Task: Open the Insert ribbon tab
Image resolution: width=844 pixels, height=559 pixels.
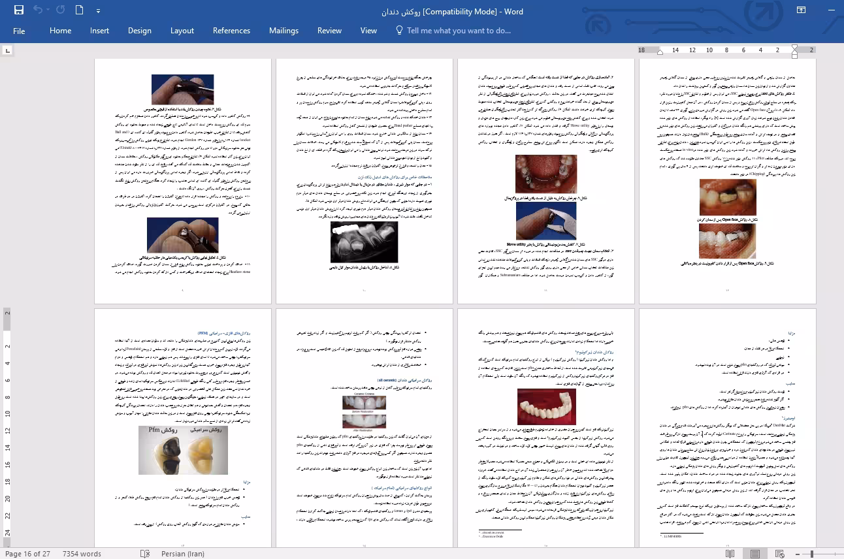Action: click(x=100, y=31)
